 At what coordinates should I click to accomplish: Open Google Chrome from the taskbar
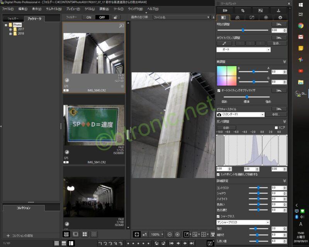click(x=301, y=25)
